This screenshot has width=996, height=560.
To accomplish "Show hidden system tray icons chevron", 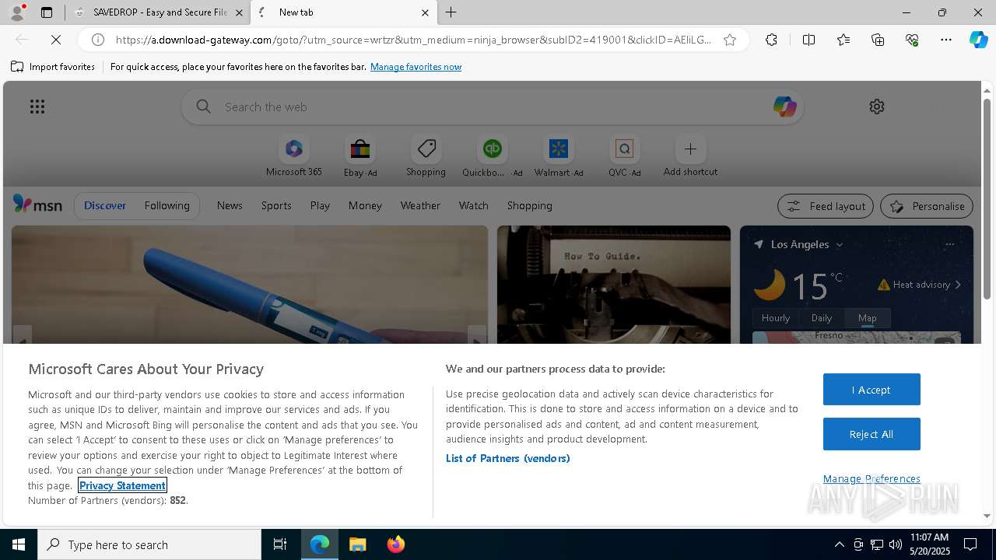I will (839, 544).
